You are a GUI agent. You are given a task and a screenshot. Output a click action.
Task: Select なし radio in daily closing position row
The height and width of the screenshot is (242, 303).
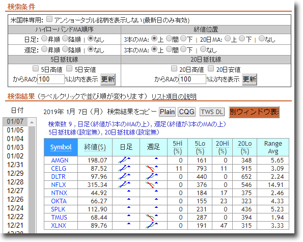[x=261, y=38]
